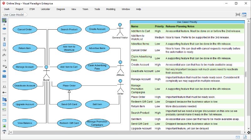Select the Generalization arrow tool
251x140 pixels.
click(4, 66)
